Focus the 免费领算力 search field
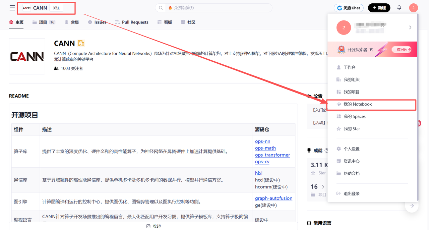This screenshot has width=429, height=230. tap(213, 8)
